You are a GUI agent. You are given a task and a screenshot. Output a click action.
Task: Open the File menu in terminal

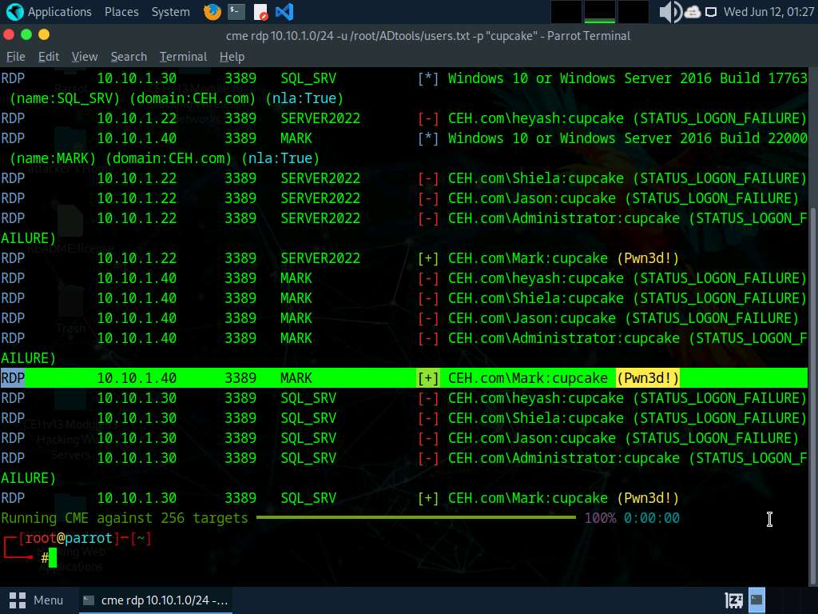click(x=15, y=57)
